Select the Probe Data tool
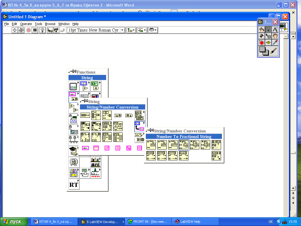Image resolution: width=301 pixels, height=226 pixels. click(x=268, y=42)
